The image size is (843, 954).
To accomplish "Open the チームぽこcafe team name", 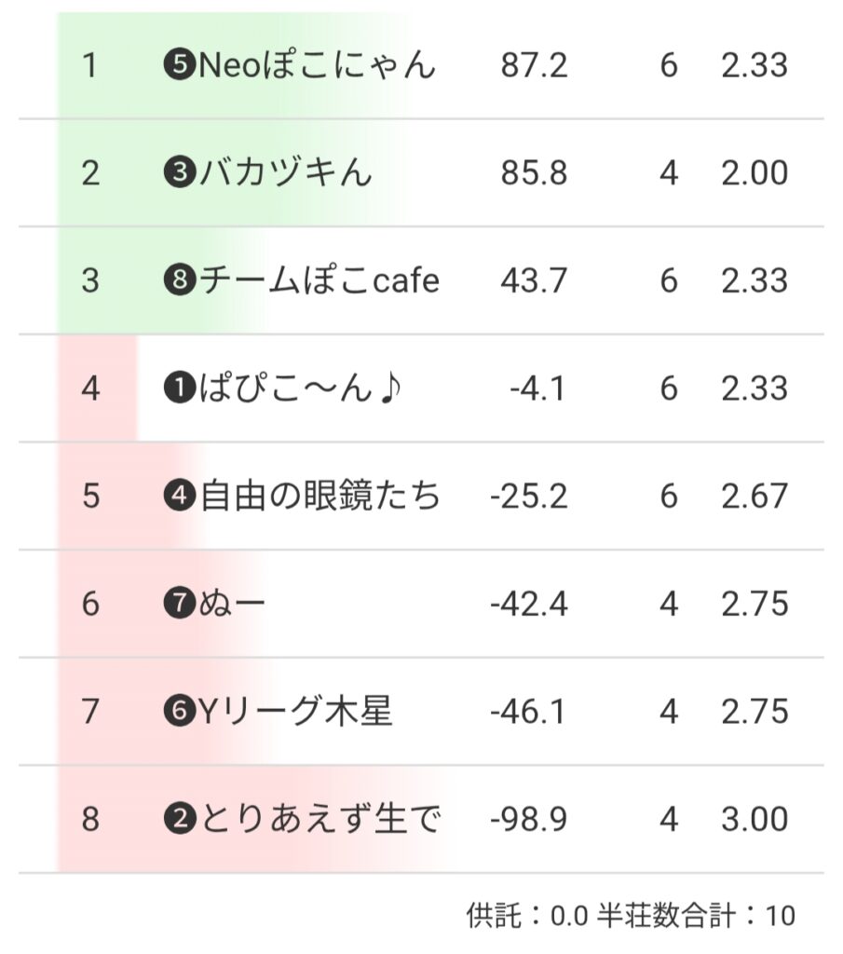I will 319,281.
